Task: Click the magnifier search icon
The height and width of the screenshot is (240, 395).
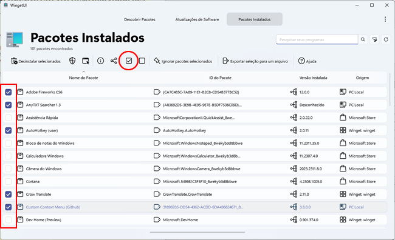Action: [363, 39]
